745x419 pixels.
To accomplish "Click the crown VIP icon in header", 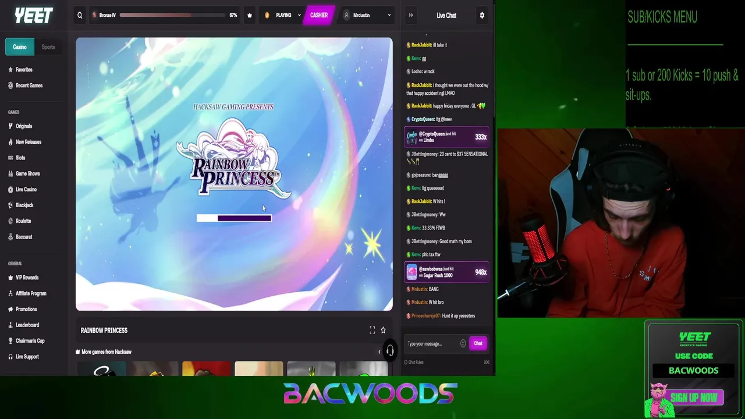I will click(250, 15).
